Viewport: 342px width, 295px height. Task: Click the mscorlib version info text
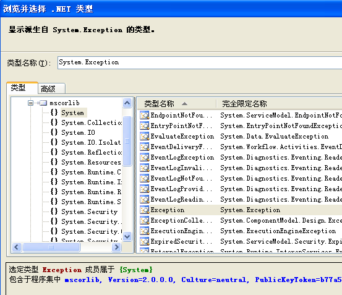point(203,280)
